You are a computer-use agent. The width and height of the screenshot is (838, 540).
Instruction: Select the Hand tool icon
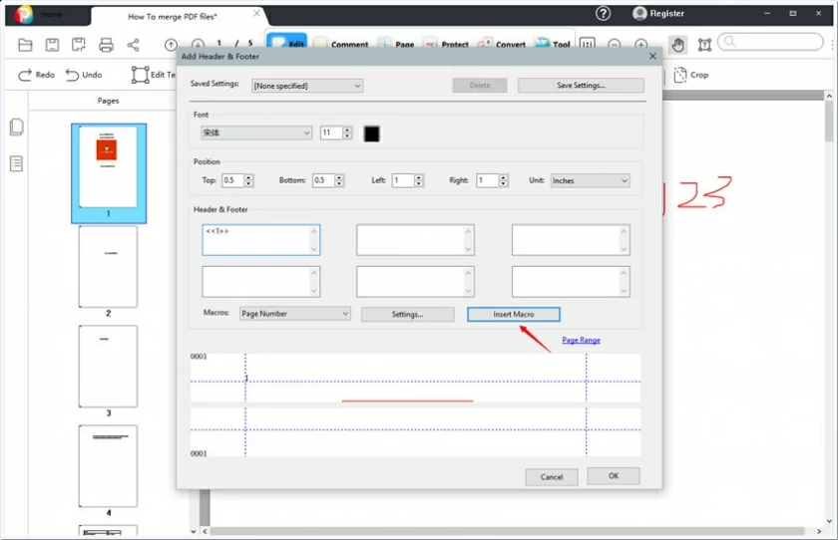677,45
